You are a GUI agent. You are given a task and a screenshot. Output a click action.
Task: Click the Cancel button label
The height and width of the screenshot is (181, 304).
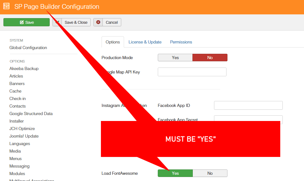[x=112, y=22]
